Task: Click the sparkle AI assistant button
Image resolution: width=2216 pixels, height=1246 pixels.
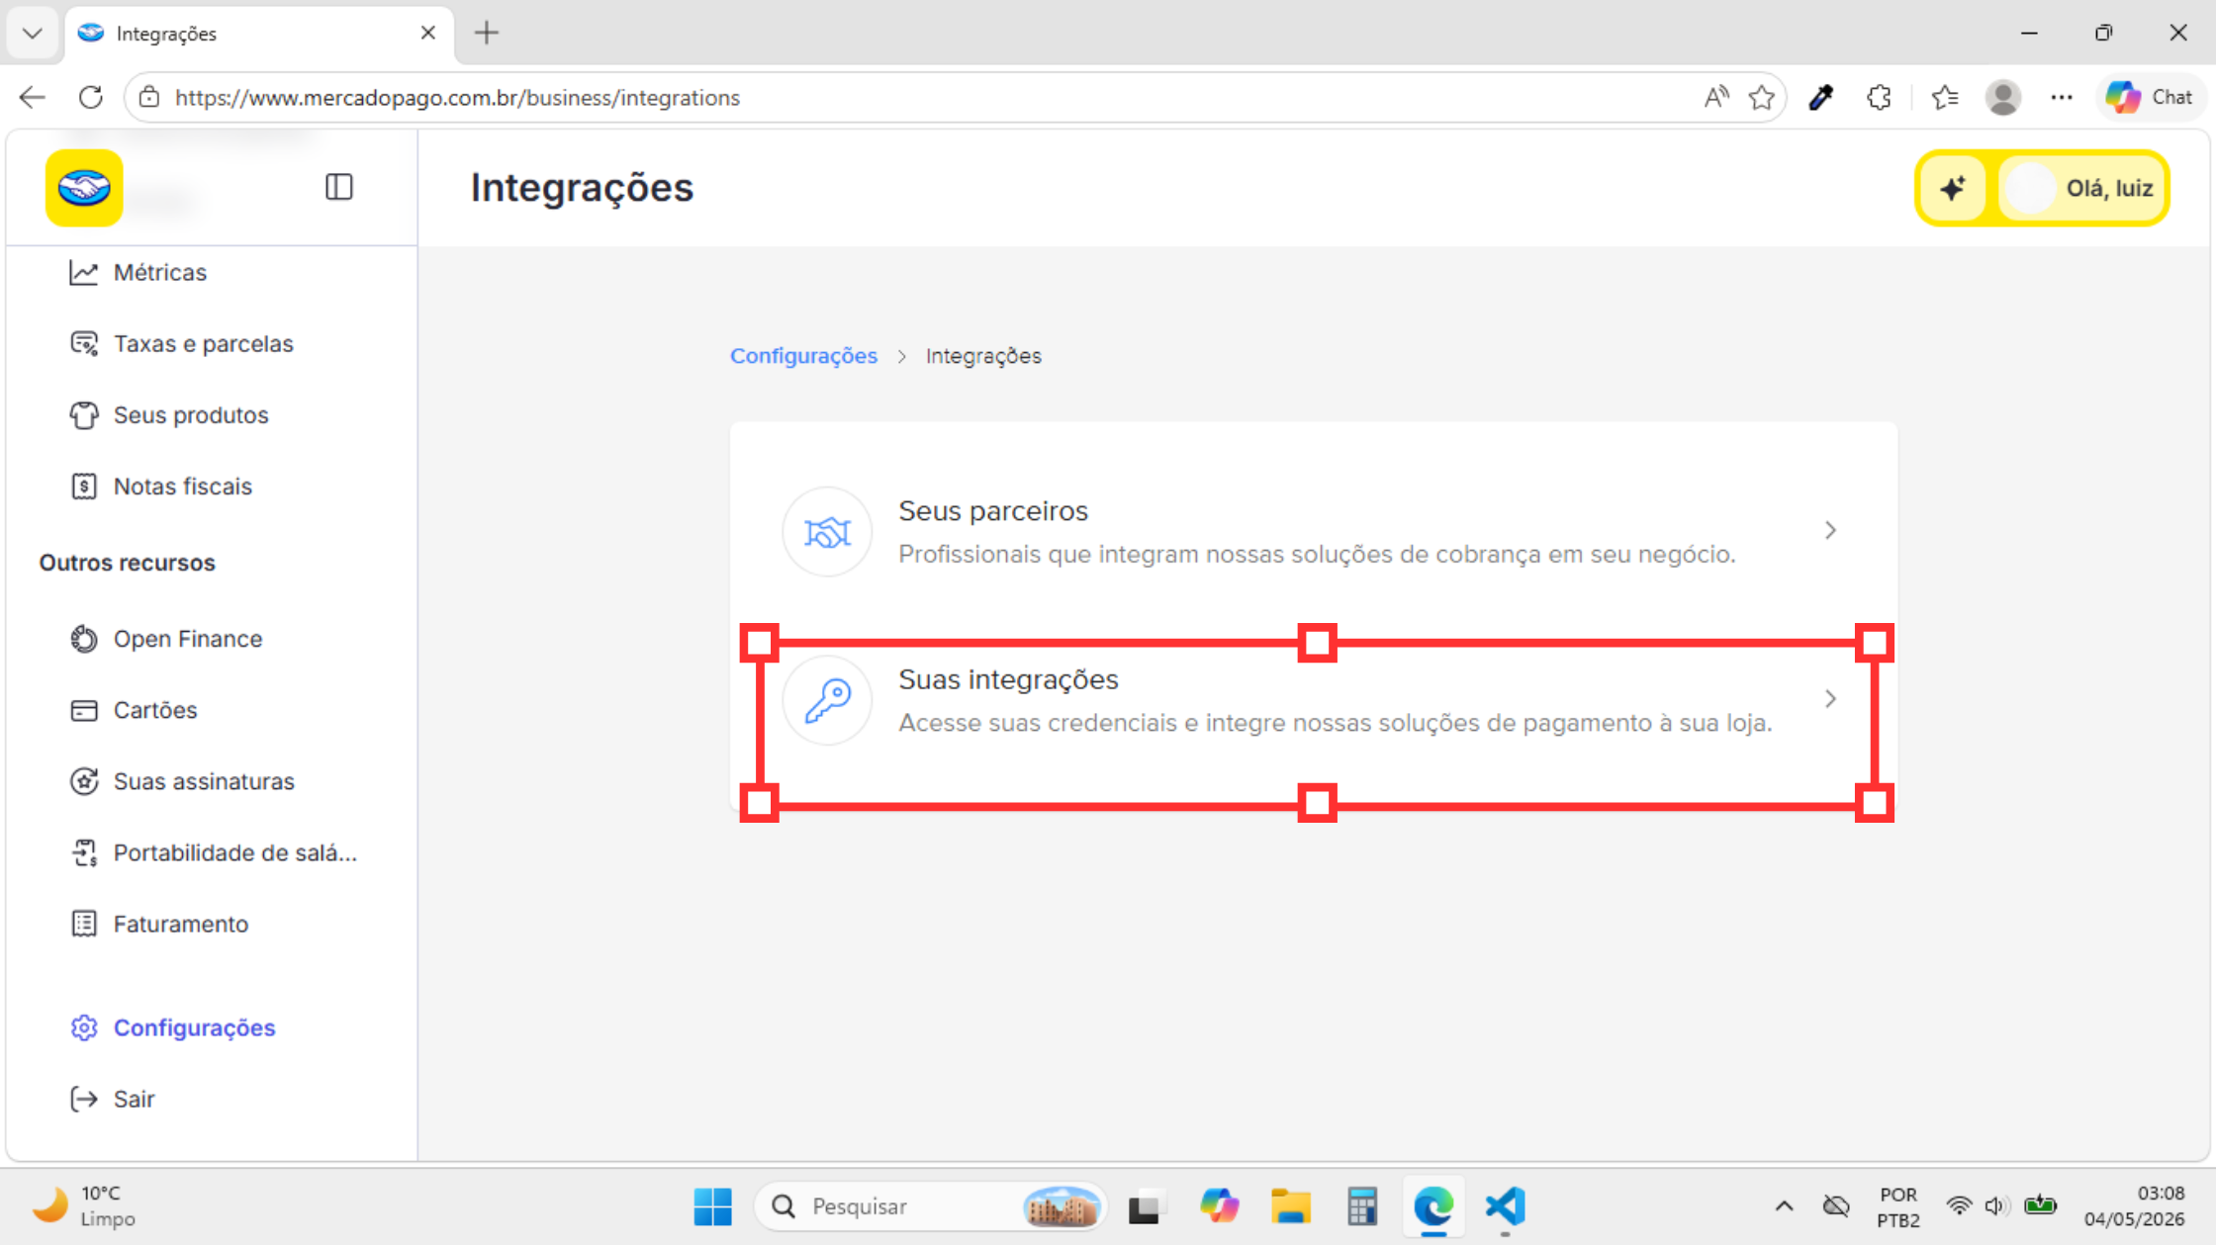Action: pos(1952,188)
